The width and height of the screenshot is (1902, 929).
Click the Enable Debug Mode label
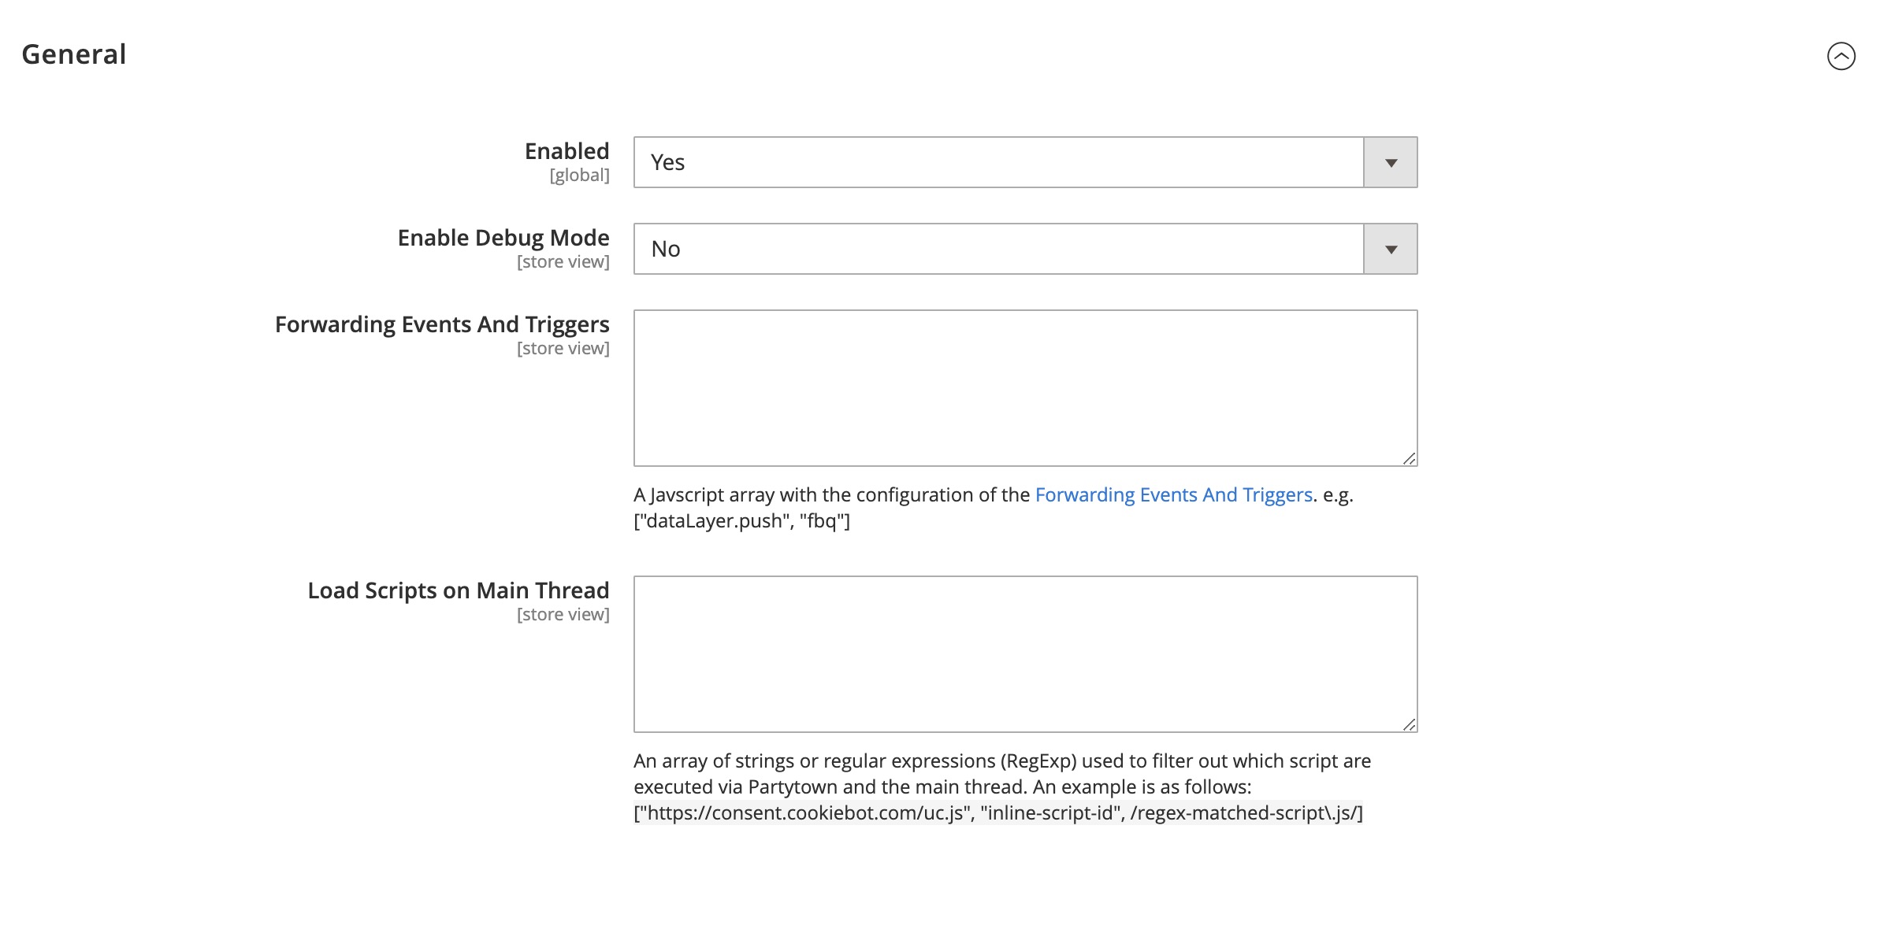(503, 238)
